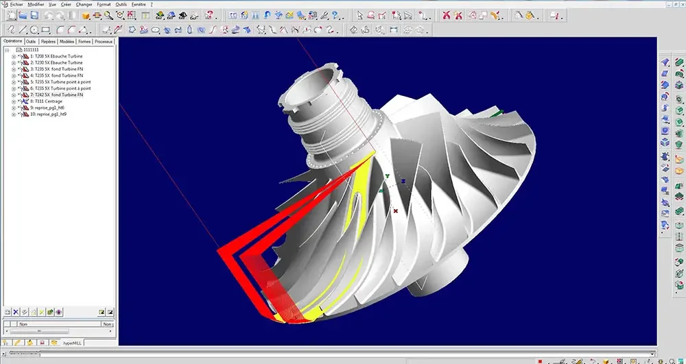Collapse the 1111111 root node
Image resolution: width=686 pixels, height=364 pixels.
point(8,50)
